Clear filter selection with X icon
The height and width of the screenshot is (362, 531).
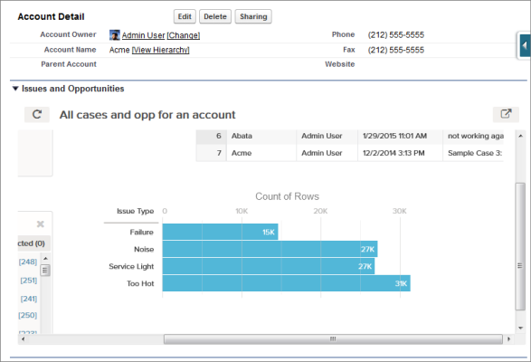click(41, 224)
